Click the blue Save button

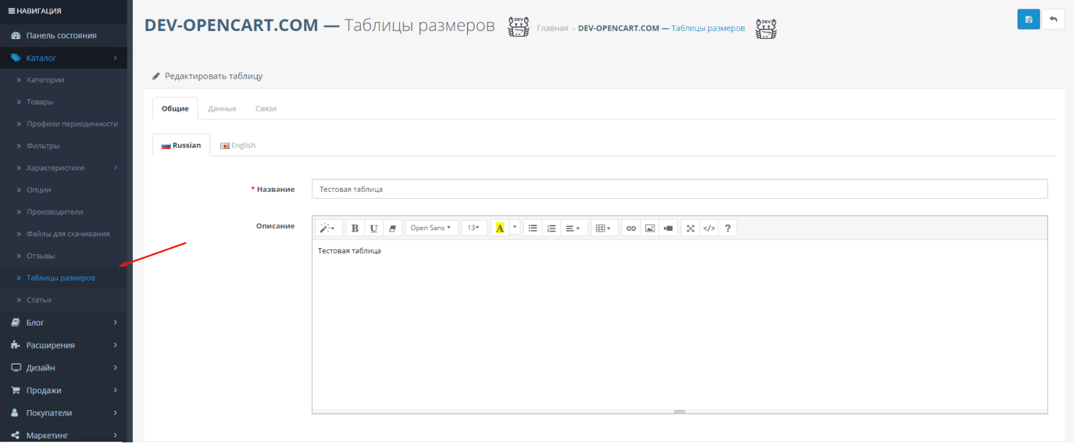pos(1028,19)
